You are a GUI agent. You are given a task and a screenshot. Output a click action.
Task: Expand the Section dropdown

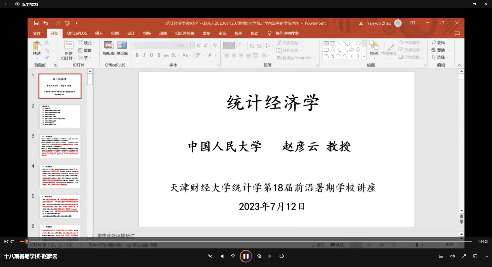85,58
